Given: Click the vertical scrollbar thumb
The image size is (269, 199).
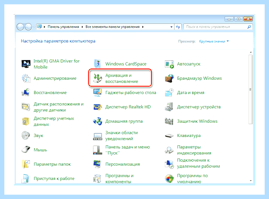Looking at the screenshot, I should point(251,89).
